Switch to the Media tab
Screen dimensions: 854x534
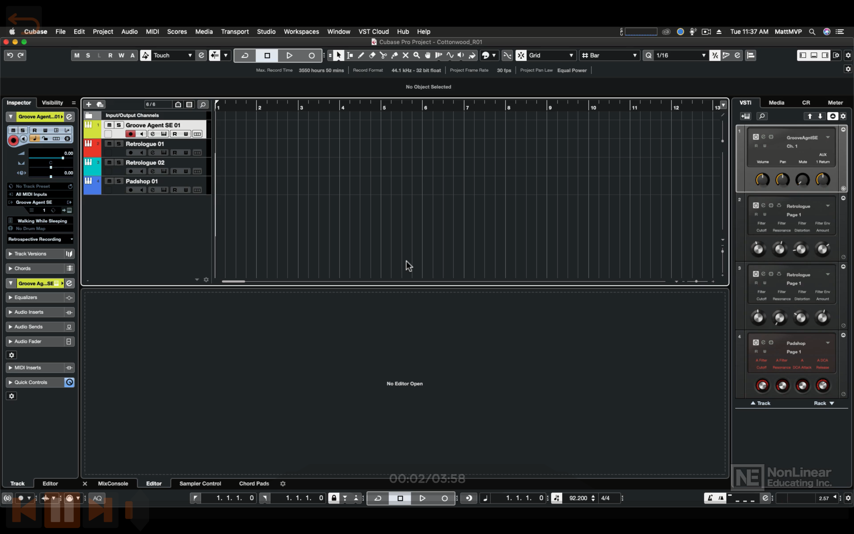click(776, 102)
